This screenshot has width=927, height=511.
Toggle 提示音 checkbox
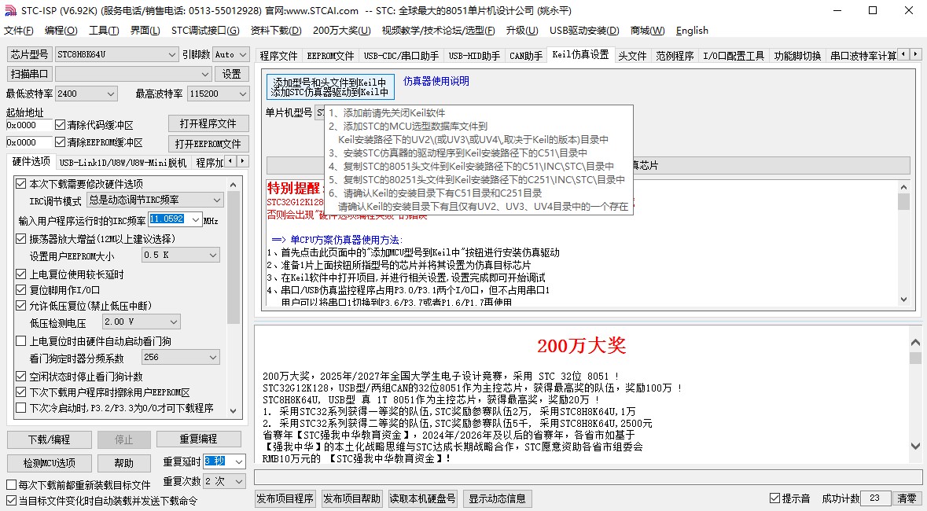(775, 498)
